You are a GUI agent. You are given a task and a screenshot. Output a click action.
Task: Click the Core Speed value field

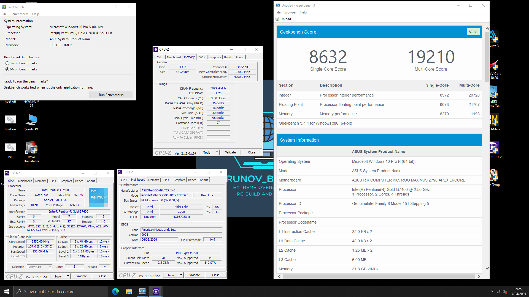[x=40, y=242]
